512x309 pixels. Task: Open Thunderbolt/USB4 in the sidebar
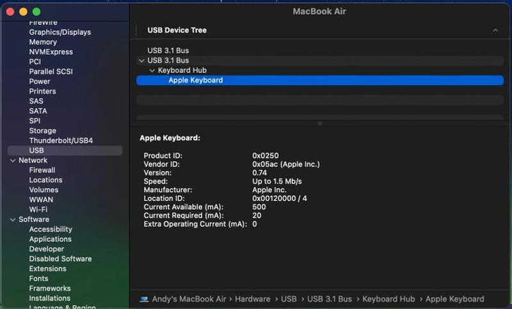tap(61, 141)
